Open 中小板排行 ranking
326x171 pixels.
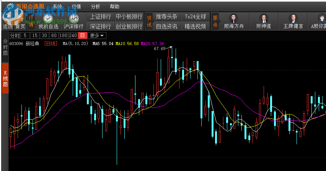[x=129, y=16]
